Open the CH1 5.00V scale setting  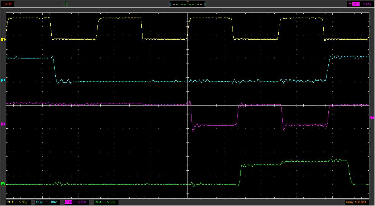click(23, 202)
